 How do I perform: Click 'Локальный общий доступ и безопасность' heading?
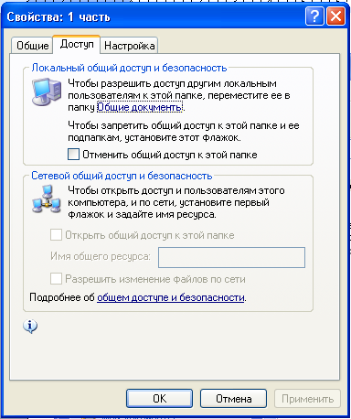pyautogui.click(x=129, y=68)
